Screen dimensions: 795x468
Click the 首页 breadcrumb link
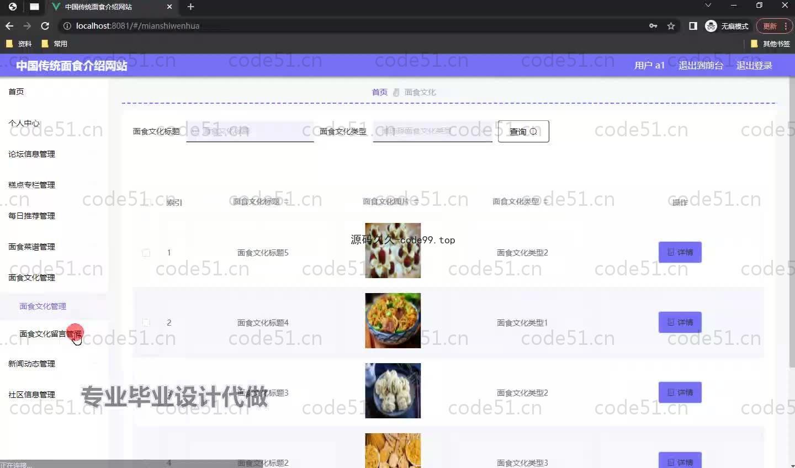click(x=379, y=92)
